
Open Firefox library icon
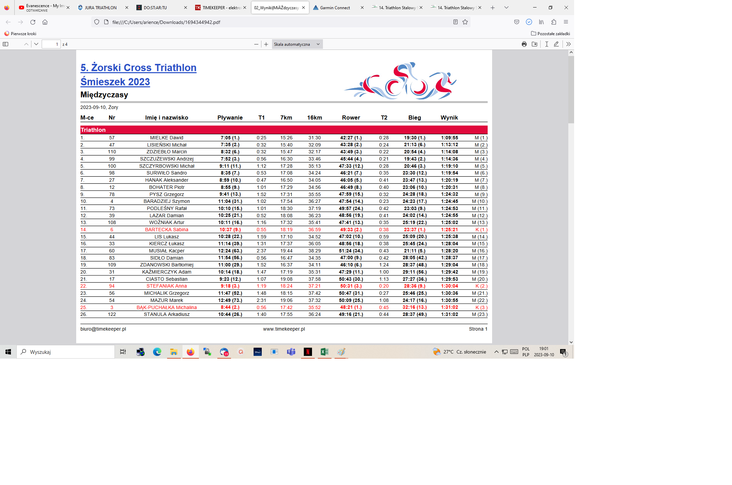[x=541, y=22]
